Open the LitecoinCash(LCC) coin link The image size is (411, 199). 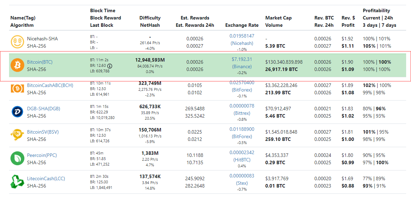click(x=46, y=178)
